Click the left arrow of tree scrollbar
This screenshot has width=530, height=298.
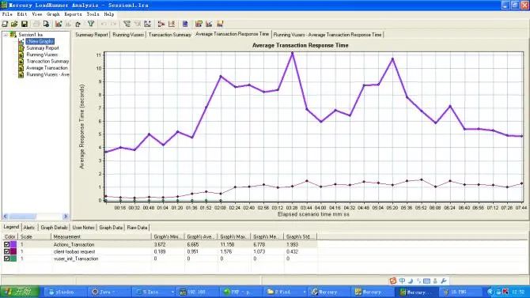pyautogui.click(x=5, y=217)
